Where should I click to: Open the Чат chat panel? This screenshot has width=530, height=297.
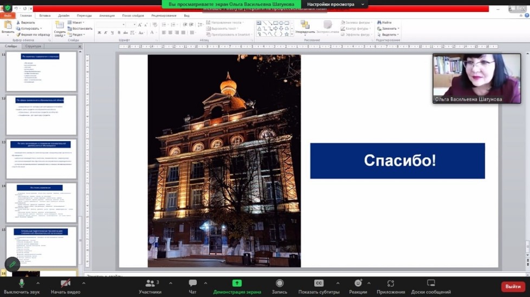pyautogui.click(x=192, y=286)
